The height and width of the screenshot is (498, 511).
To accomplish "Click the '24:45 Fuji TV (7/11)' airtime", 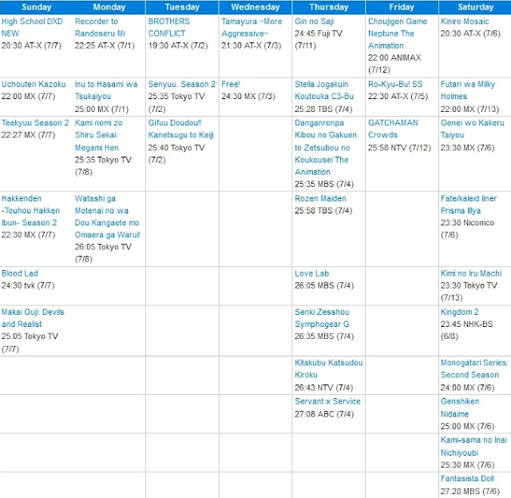I will click(x=318, y=39).
